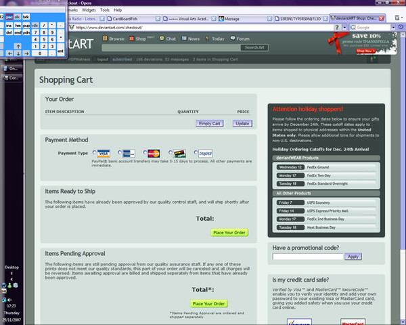406x325 pixels.
Task: Click the slk key on on-screen keyboard
Action: tap(18, 17)
